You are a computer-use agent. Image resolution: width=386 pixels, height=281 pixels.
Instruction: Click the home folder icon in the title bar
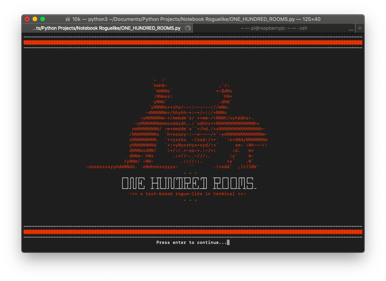(68, 19)
